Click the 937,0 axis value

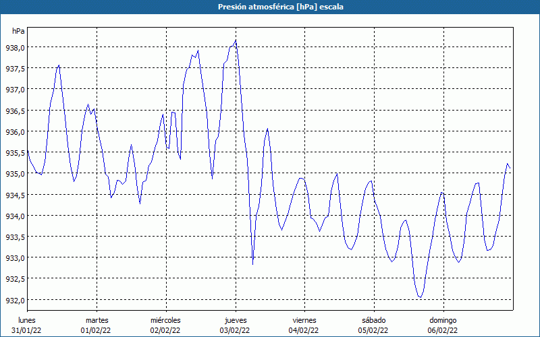[x=15, y=90]
